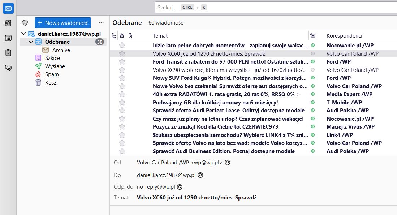This screenshot has width=397, height=215.
Task: Click Media Expert /WP correspondent cell
Action: pyautogui.click(x=349, y=94)
